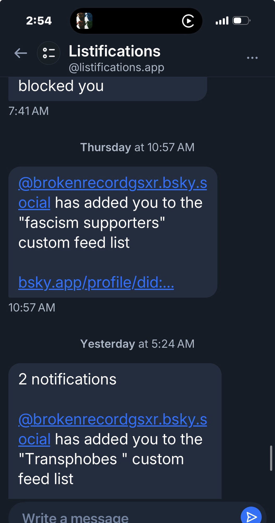Tap the "2 notifications" message text
This screenshot has width=275, height=523.
coord(67,379)
